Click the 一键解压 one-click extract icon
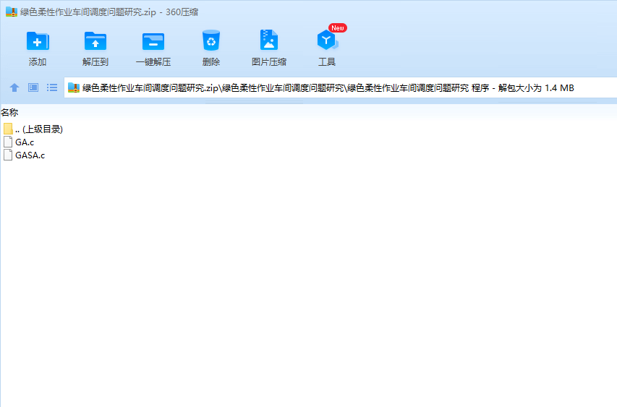This screenshot has width=617, height=407. [153, 41]
